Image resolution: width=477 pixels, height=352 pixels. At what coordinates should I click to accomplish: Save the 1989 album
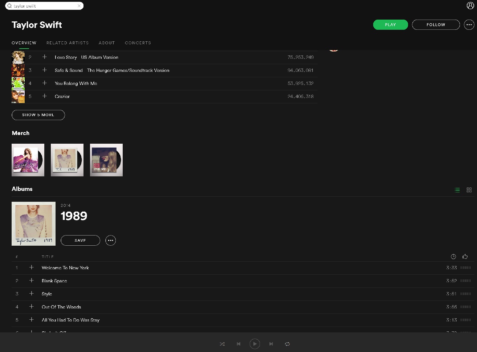click(x=80, y=240)
